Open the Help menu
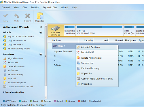Screen dimensions: 144x107 pyautogui.click(x=74, y=7)
